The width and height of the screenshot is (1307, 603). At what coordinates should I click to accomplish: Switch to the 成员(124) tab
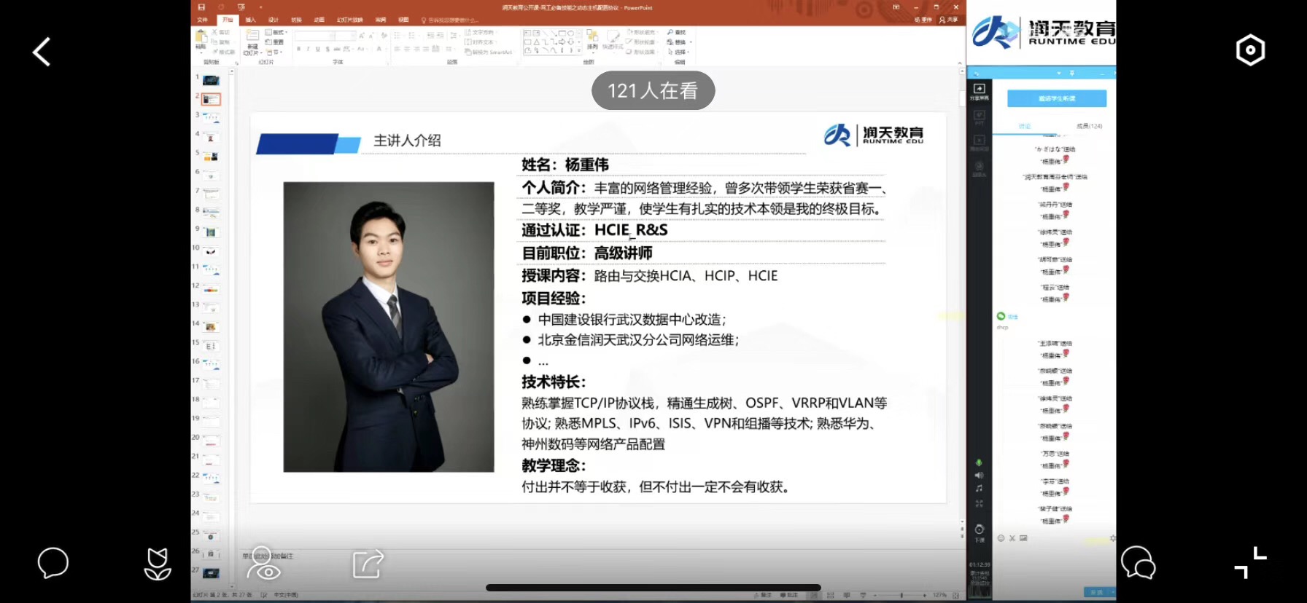pyautogui.click(x=1089, y=126)
